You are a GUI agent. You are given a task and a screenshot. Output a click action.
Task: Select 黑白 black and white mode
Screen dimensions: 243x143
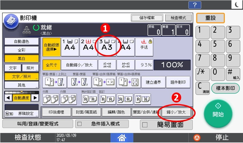pyautogui.click(x=22, y=58)
